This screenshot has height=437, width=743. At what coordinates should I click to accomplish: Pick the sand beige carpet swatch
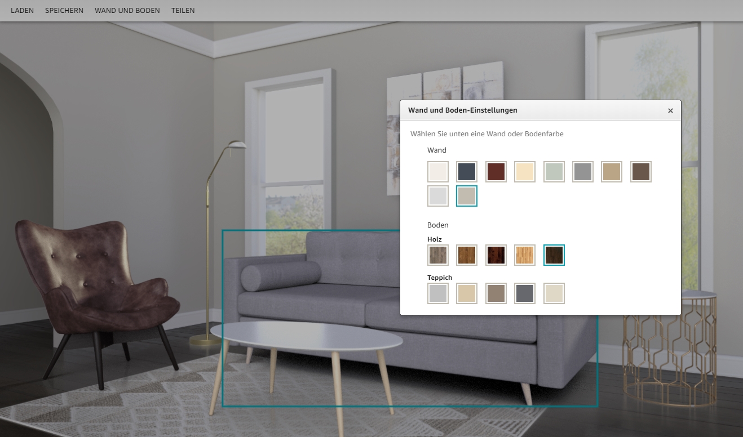[467, 293]
